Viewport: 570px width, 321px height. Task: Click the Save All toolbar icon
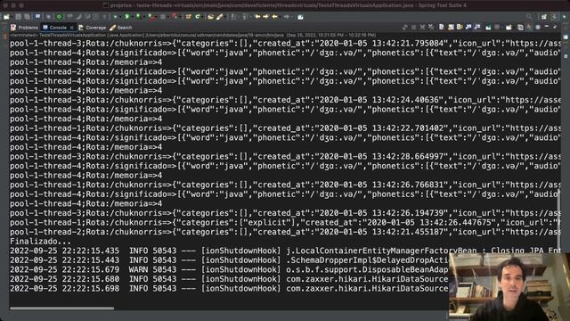27,17
